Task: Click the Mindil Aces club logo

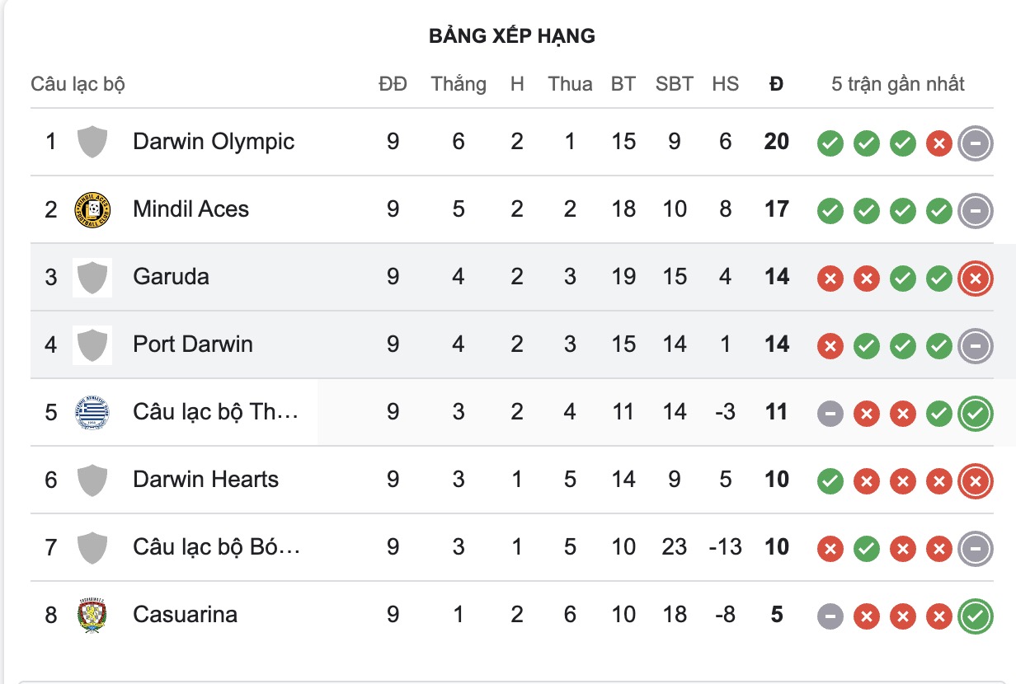Action: (x=92, y=209)
